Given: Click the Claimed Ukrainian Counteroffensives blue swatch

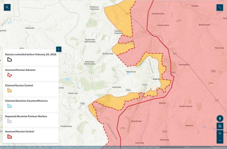Looking at the screenshot, I should click(9, 106).
